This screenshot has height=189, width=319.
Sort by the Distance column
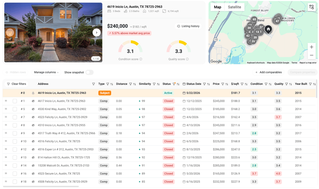pos(135,84)
